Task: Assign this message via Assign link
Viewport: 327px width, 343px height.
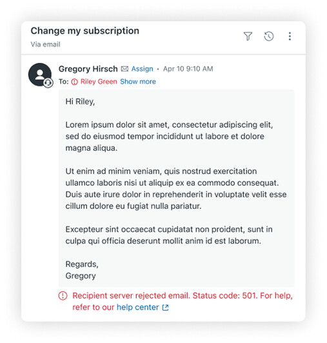Action: [x=142, y=69]
